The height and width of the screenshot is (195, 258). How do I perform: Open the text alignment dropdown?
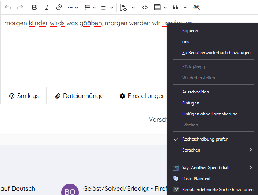click(107, 7)
